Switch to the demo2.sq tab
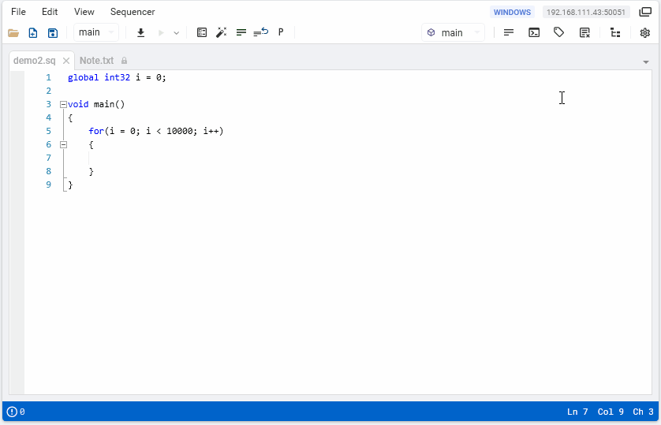 pos(34,61)
